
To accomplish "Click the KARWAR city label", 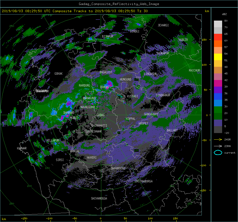I will [22, 148].
